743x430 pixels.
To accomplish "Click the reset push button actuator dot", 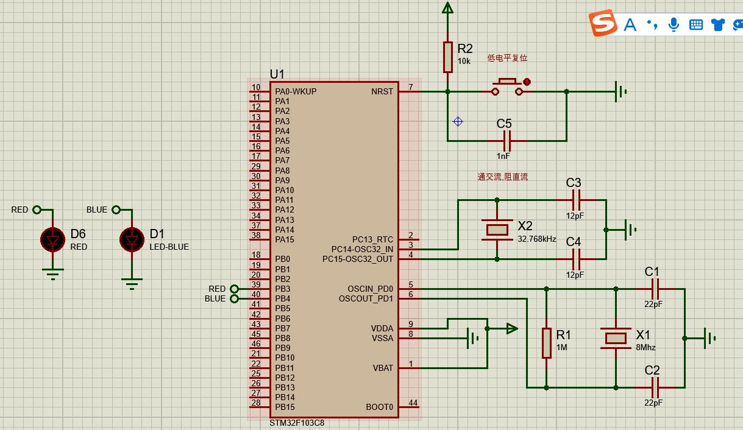I will coord(527,82).
